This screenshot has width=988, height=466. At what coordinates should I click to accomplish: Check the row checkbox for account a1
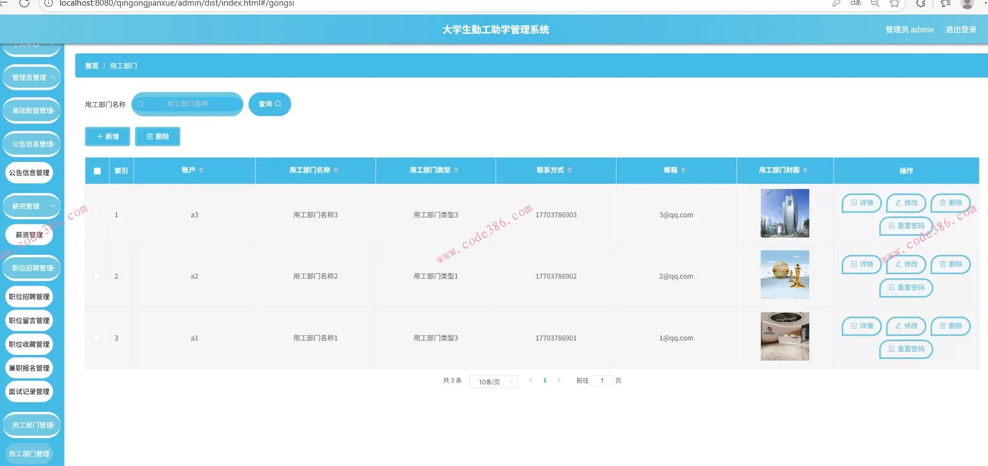[96, 338]
